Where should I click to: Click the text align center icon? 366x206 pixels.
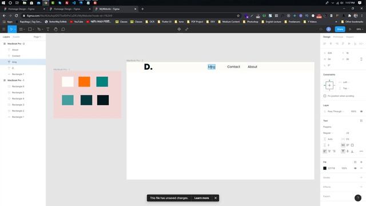coord(329,151)
